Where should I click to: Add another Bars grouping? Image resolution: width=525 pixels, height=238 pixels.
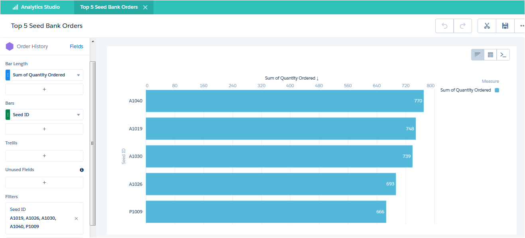click(44, 129)
